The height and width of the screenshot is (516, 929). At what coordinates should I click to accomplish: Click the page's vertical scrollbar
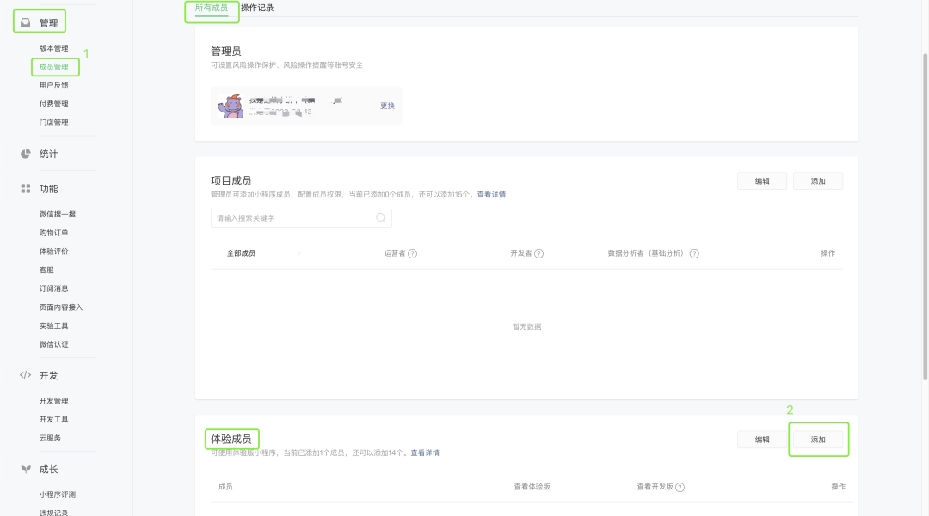click(925, 216)
